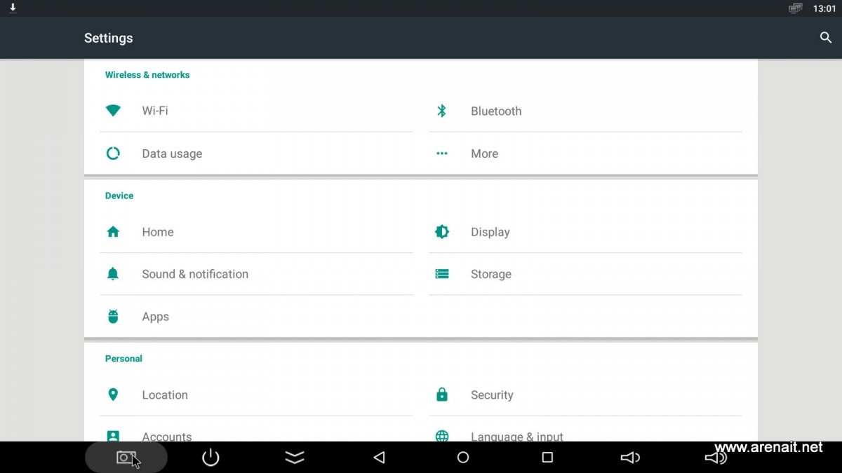Select Sound & notification
This screenshot has height=473, width=842.
coord(194,274)
